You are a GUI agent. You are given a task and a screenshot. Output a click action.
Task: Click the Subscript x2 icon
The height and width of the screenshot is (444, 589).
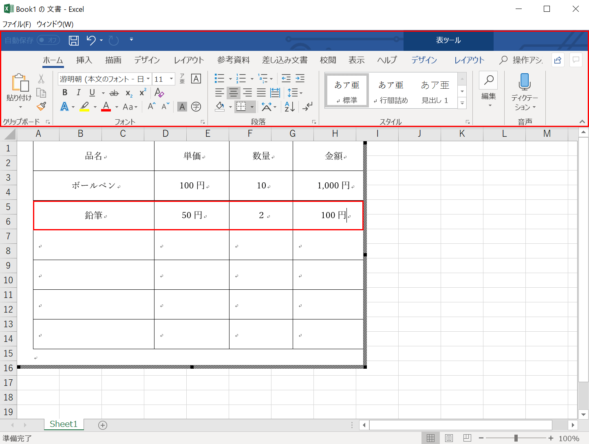(129, 93)
